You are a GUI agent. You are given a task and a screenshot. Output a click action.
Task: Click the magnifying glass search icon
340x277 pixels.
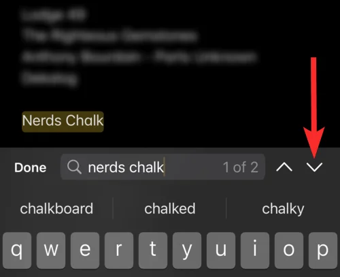pos(74,167)
